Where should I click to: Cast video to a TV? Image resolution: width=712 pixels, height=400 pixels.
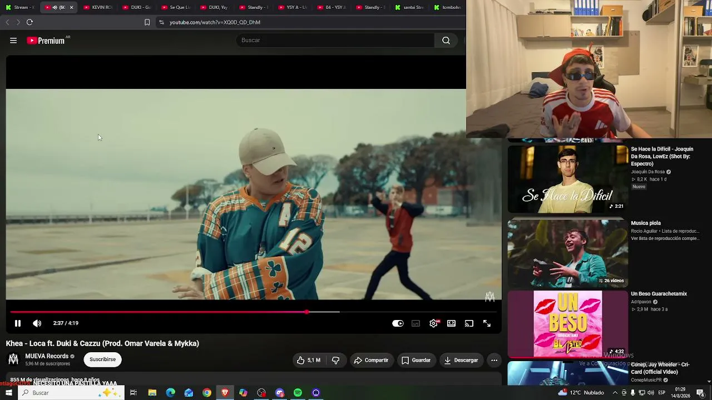469,323
